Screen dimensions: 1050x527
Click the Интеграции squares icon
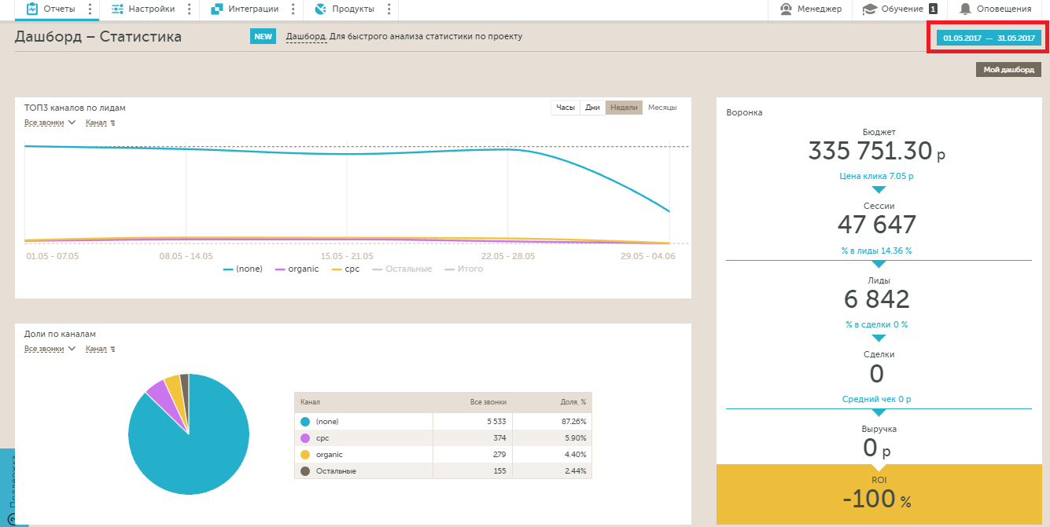[217, 9]
